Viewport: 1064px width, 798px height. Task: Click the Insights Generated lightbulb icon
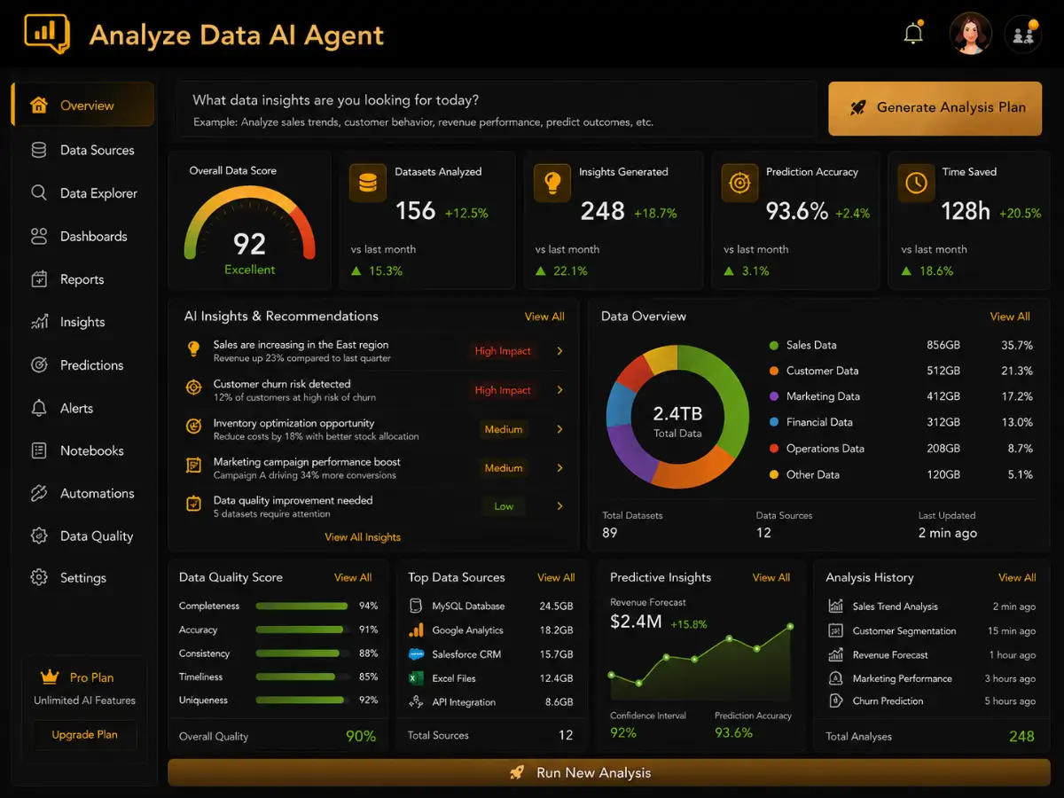click(x=552, y=183)
